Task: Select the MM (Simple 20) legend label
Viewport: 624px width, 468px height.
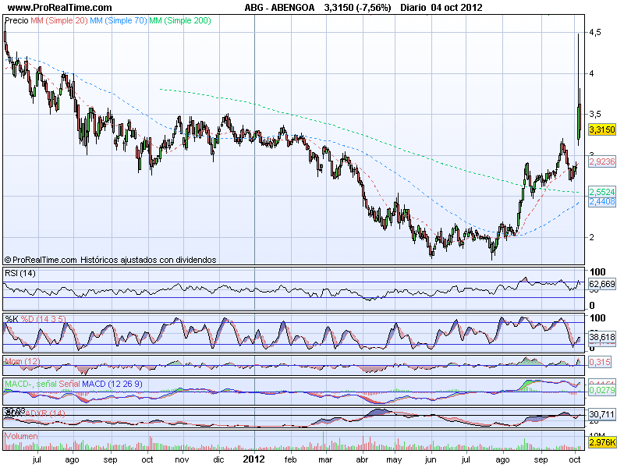Action: [x=59, y=21]
